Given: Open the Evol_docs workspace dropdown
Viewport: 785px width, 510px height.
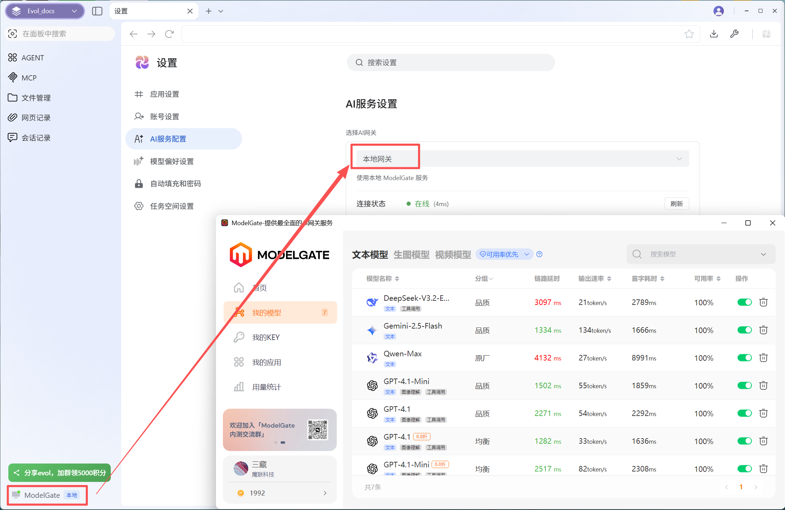Looking at the screenshot, I should (45, 11).
